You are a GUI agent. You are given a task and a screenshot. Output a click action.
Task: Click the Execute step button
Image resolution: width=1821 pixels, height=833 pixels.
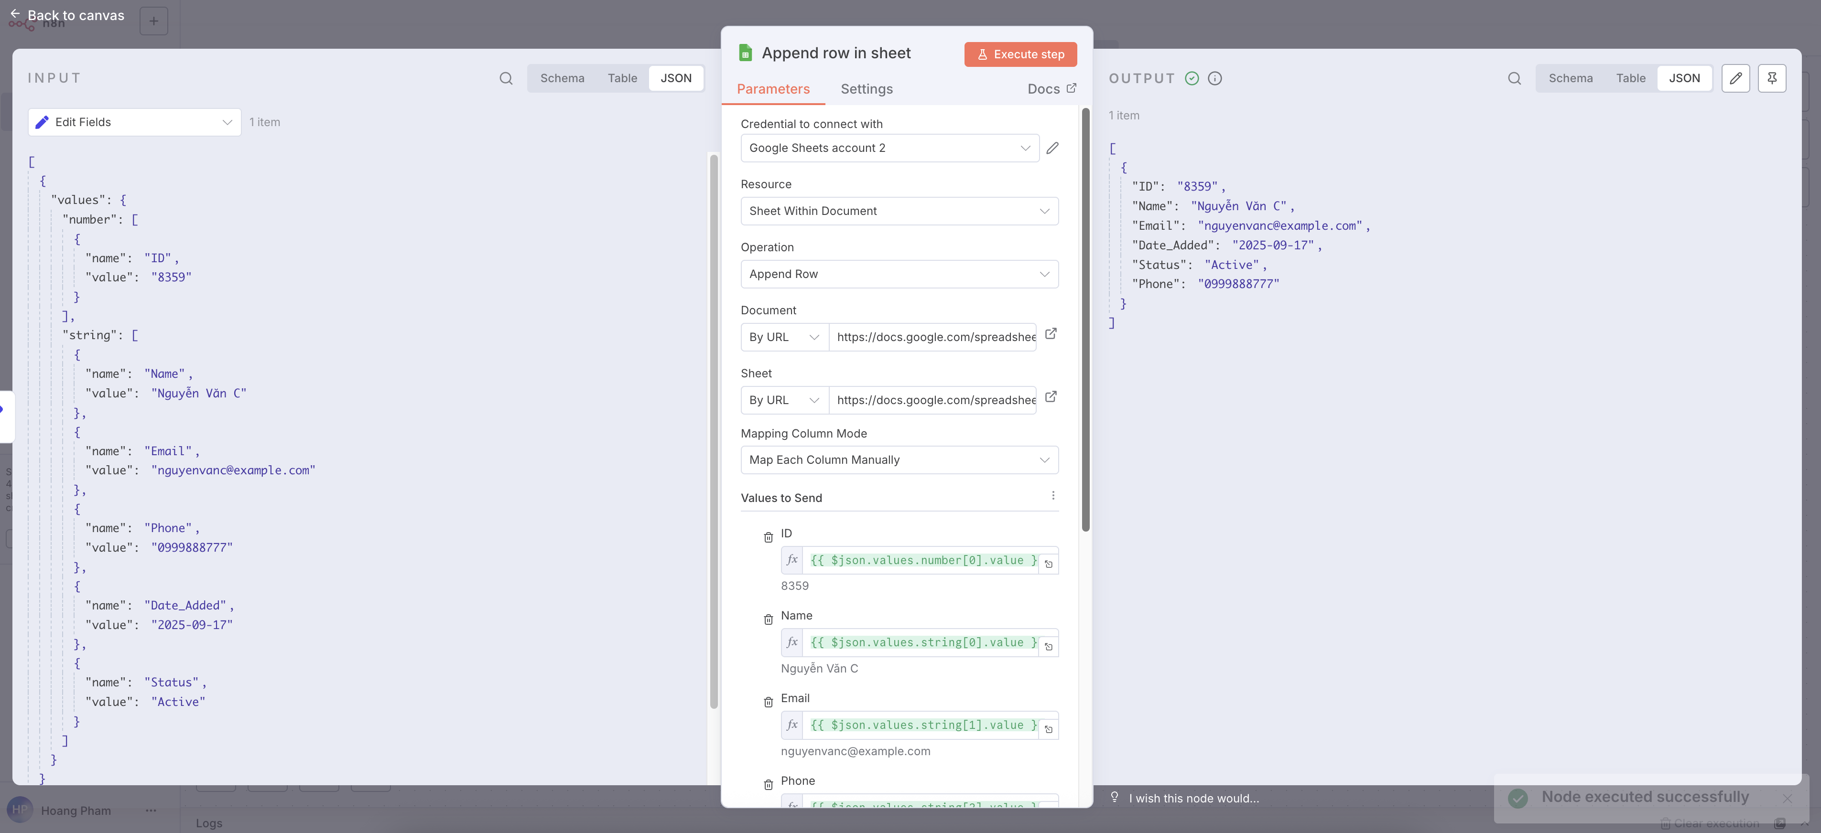pos(1020,54)
